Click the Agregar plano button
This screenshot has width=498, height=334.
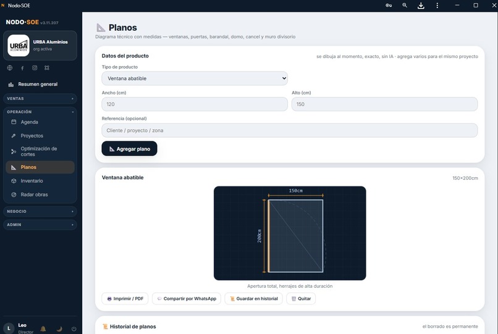(129, 149)
